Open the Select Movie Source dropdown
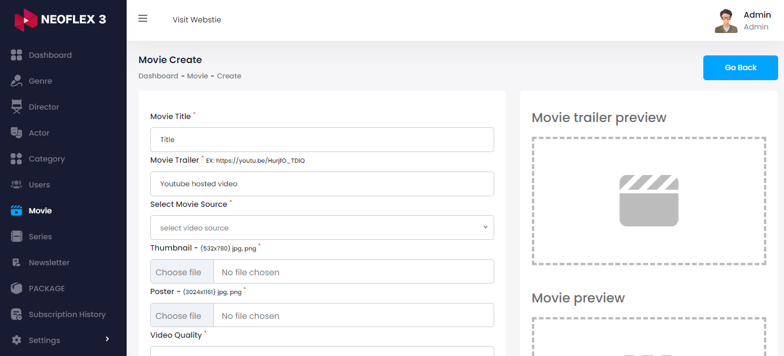 322,227
